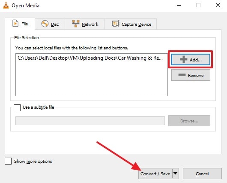
Task: Switch to the Capture Device tab
Action: (131, 24)
